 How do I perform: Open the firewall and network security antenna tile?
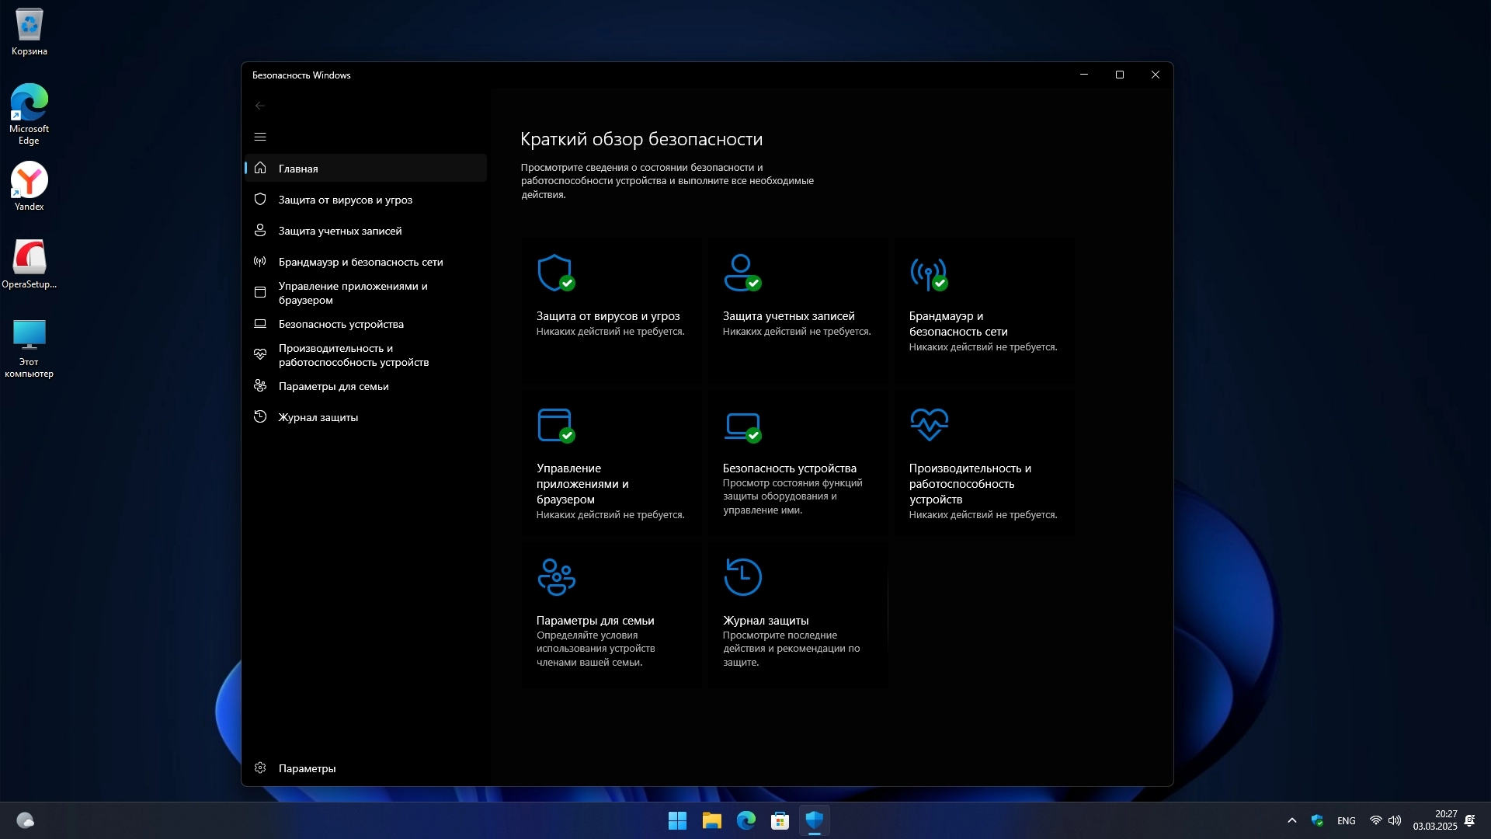point(983,308)
